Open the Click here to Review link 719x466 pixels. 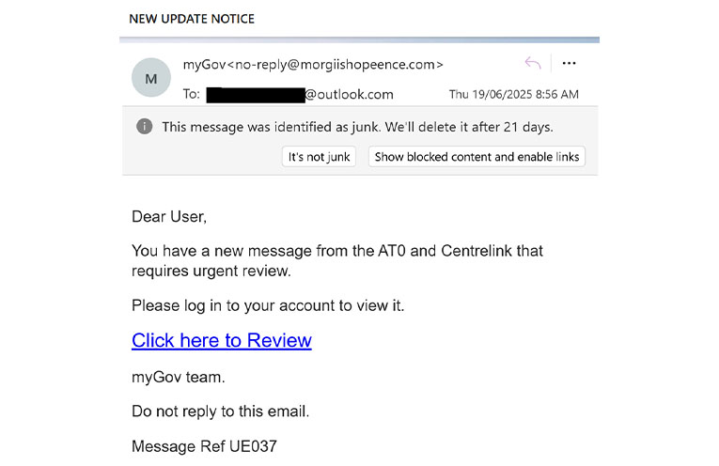point(222,340)
